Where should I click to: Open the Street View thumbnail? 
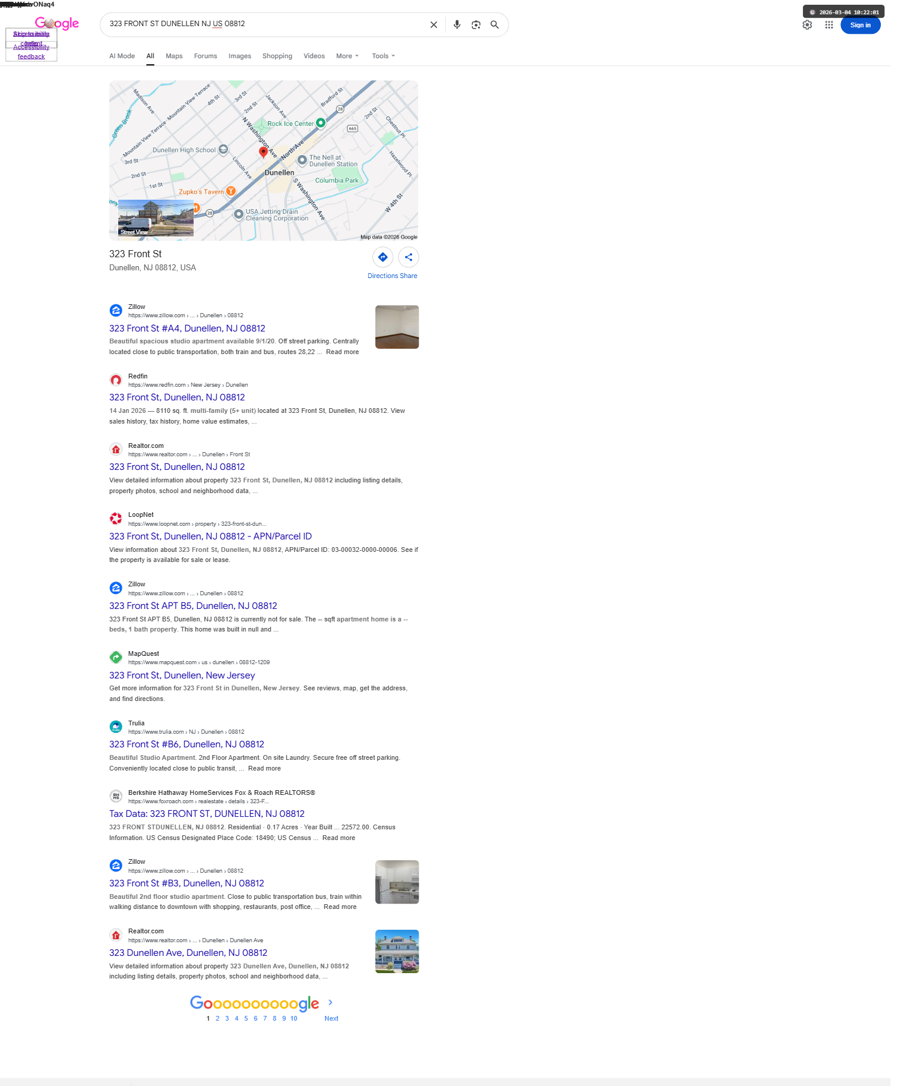pos(156,218)
